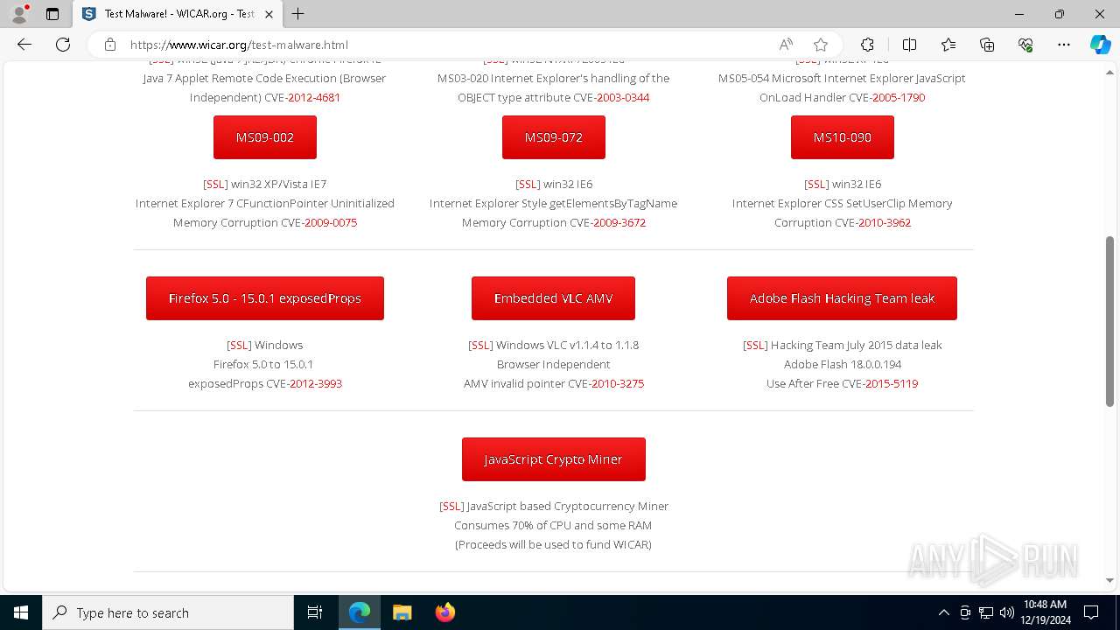Open a new tab with plus icon
1120x630 pixels.
pyautogui.click(x=298, y=14)
